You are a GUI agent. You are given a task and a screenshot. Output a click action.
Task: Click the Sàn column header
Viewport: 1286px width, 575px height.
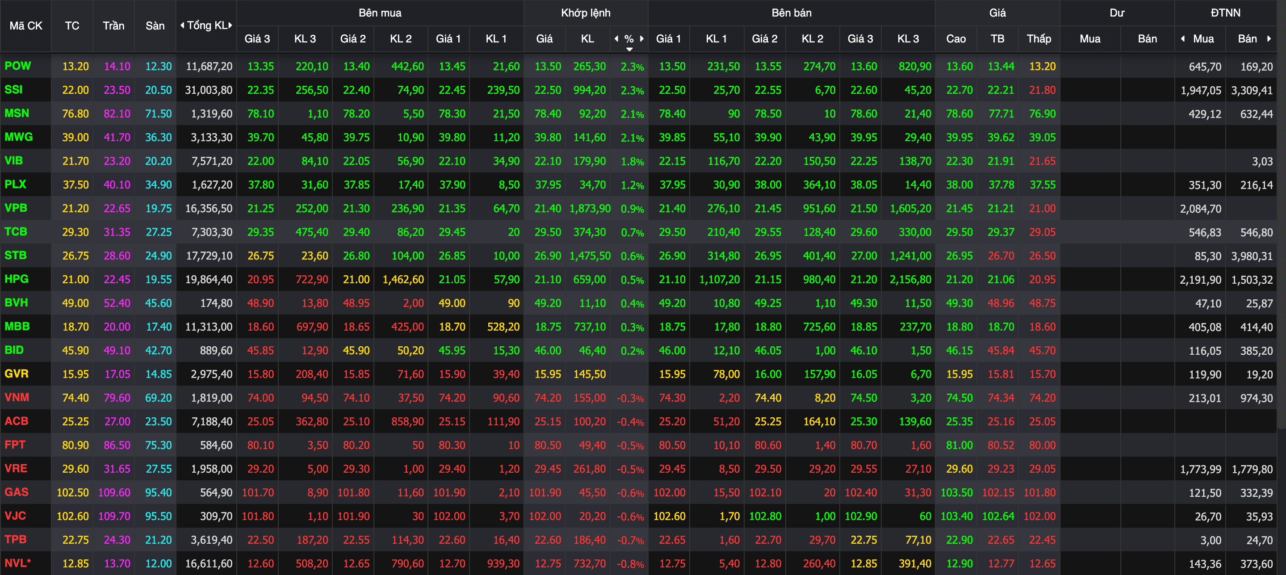155,25
